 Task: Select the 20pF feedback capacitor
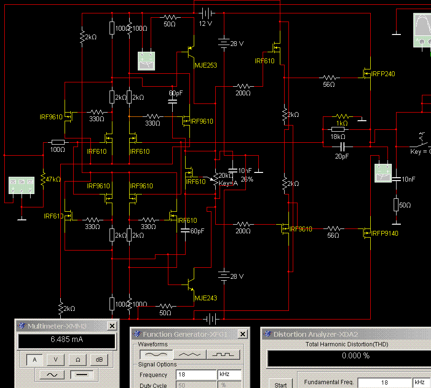(342, 147)
